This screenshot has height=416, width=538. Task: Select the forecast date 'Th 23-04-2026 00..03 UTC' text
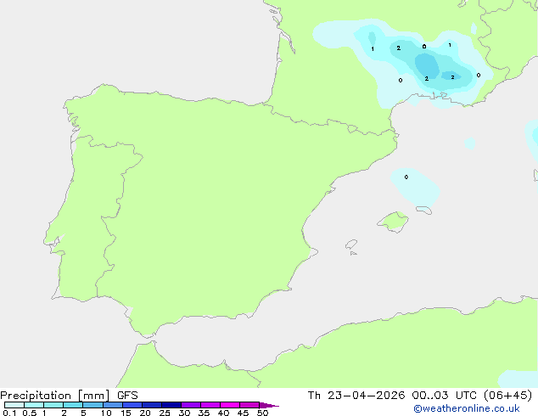[392, 396]
